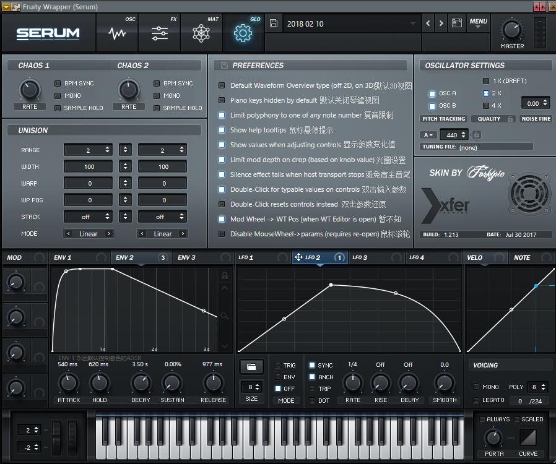The image size is (556, 464).
Task: Click the lock icon beside QUALITY
Action: pyautogui.click(x=510, y=119)
